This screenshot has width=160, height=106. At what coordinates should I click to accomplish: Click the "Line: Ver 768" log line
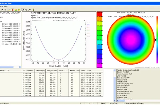(121, 76)
